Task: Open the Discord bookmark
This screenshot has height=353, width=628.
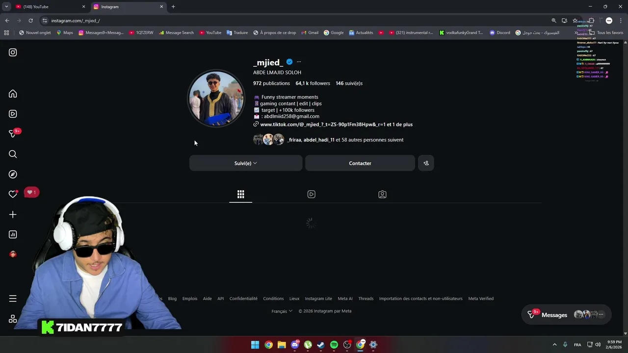Action: pyautogui.click(x=500, y=33)
